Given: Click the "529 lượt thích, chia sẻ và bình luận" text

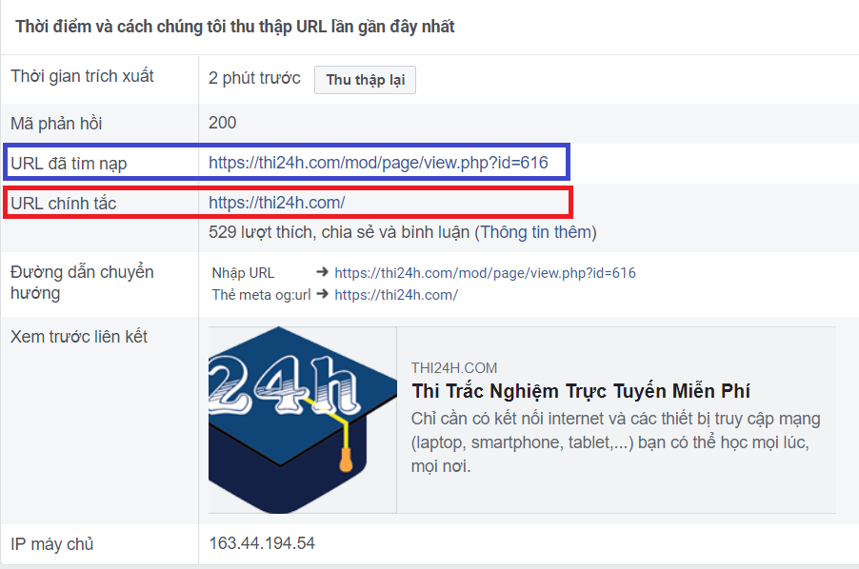Looking at the screenshot, I should coord(339,232).
